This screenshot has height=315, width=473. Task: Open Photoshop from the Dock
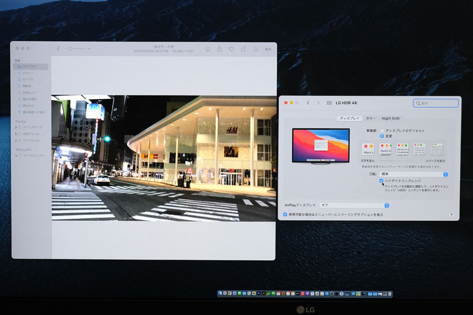click(x=259, y=293)
